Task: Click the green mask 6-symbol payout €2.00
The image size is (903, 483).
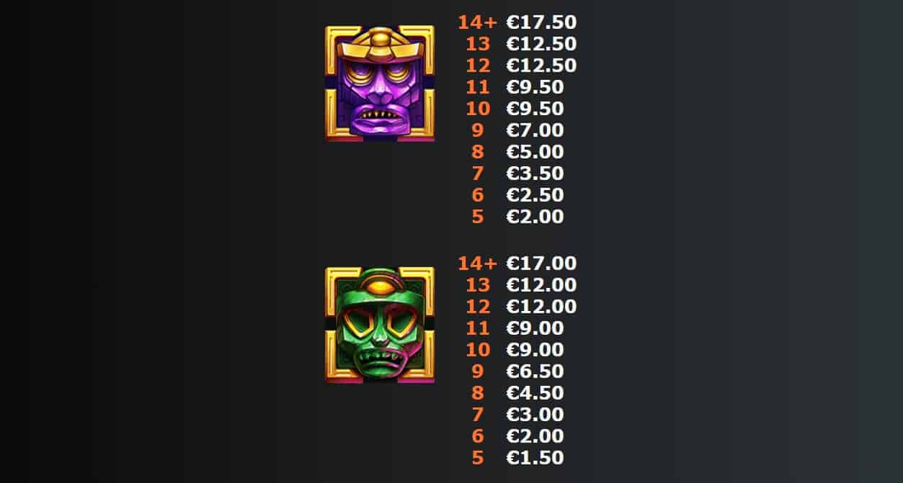Action: [535, 436]
